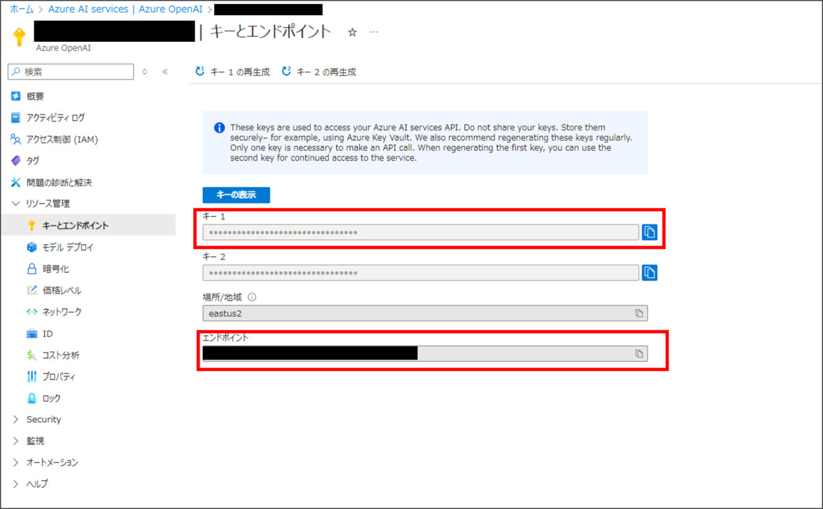Click the 暗号化 lock icon
Screen dimensions: 823x509
(x=32, y=268)
